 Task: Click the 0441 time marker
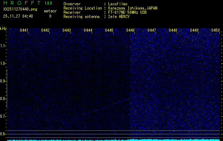click(x=24, y=30)
